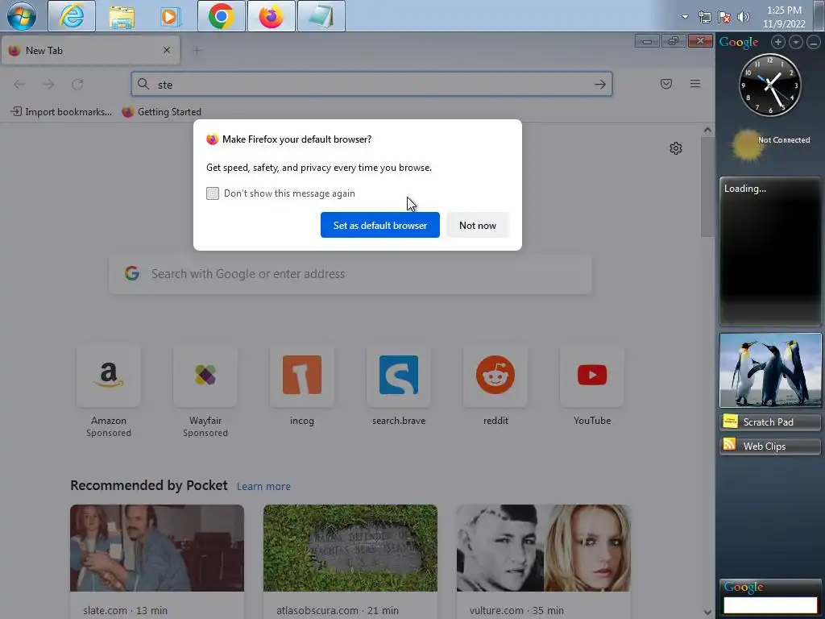Open the Save to Pocket icon

(x=666, y=84)
